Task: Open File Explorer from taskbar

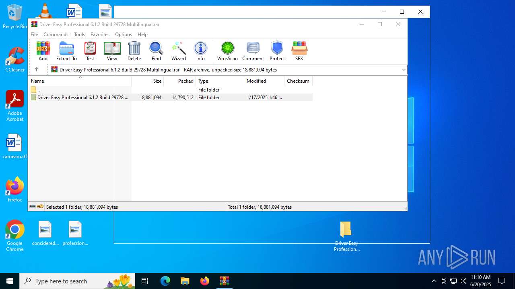Action: tap(185, 281)
